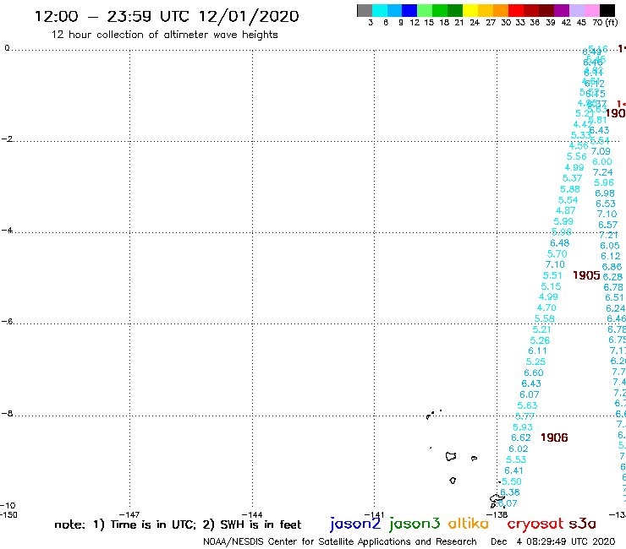Viewport: 626px width, 549px height.
Task: Click the wave height value '6.38'
Action: (509, 492)
